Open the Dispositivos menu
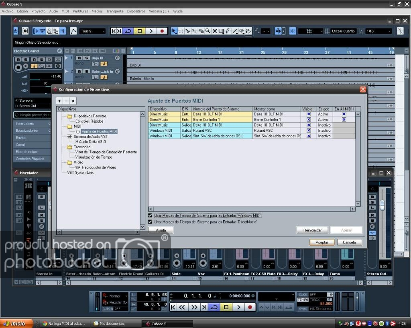The width and height of the screenshot is (411, 328). [136, 11]
